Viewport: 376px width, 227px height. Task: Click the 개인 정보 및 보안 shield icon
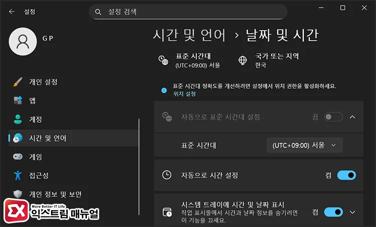pyautogui.click(x=18, y=194)
